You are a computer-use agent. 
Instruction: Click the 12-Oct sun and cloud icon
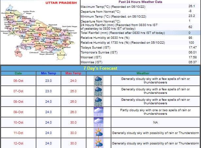click(x=99, y=143)
